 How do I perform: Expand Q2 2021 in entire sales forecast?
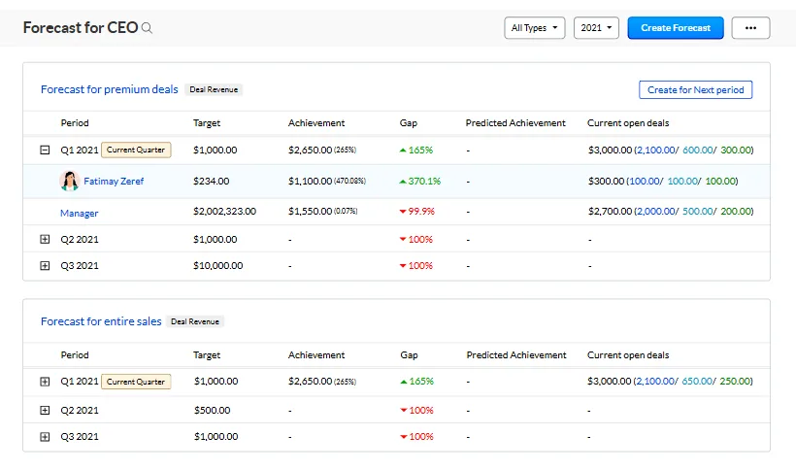45,411
